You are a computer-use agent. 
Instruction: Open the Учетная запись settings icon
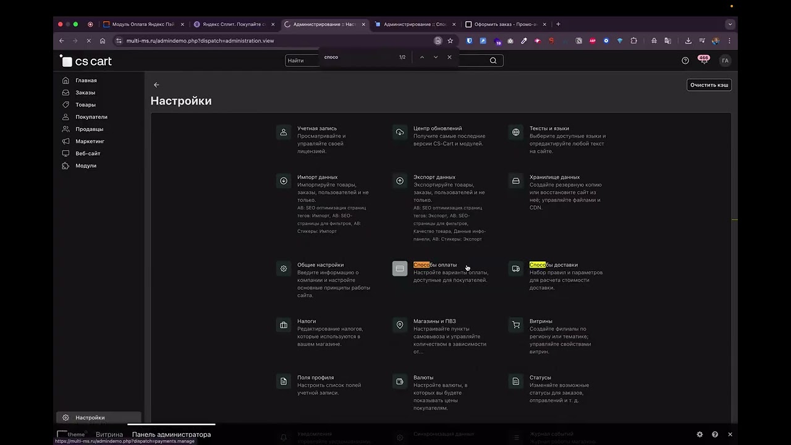tap(284, 132)
